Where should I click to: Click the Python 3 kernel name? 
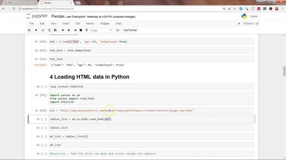[x=249, y=24]
